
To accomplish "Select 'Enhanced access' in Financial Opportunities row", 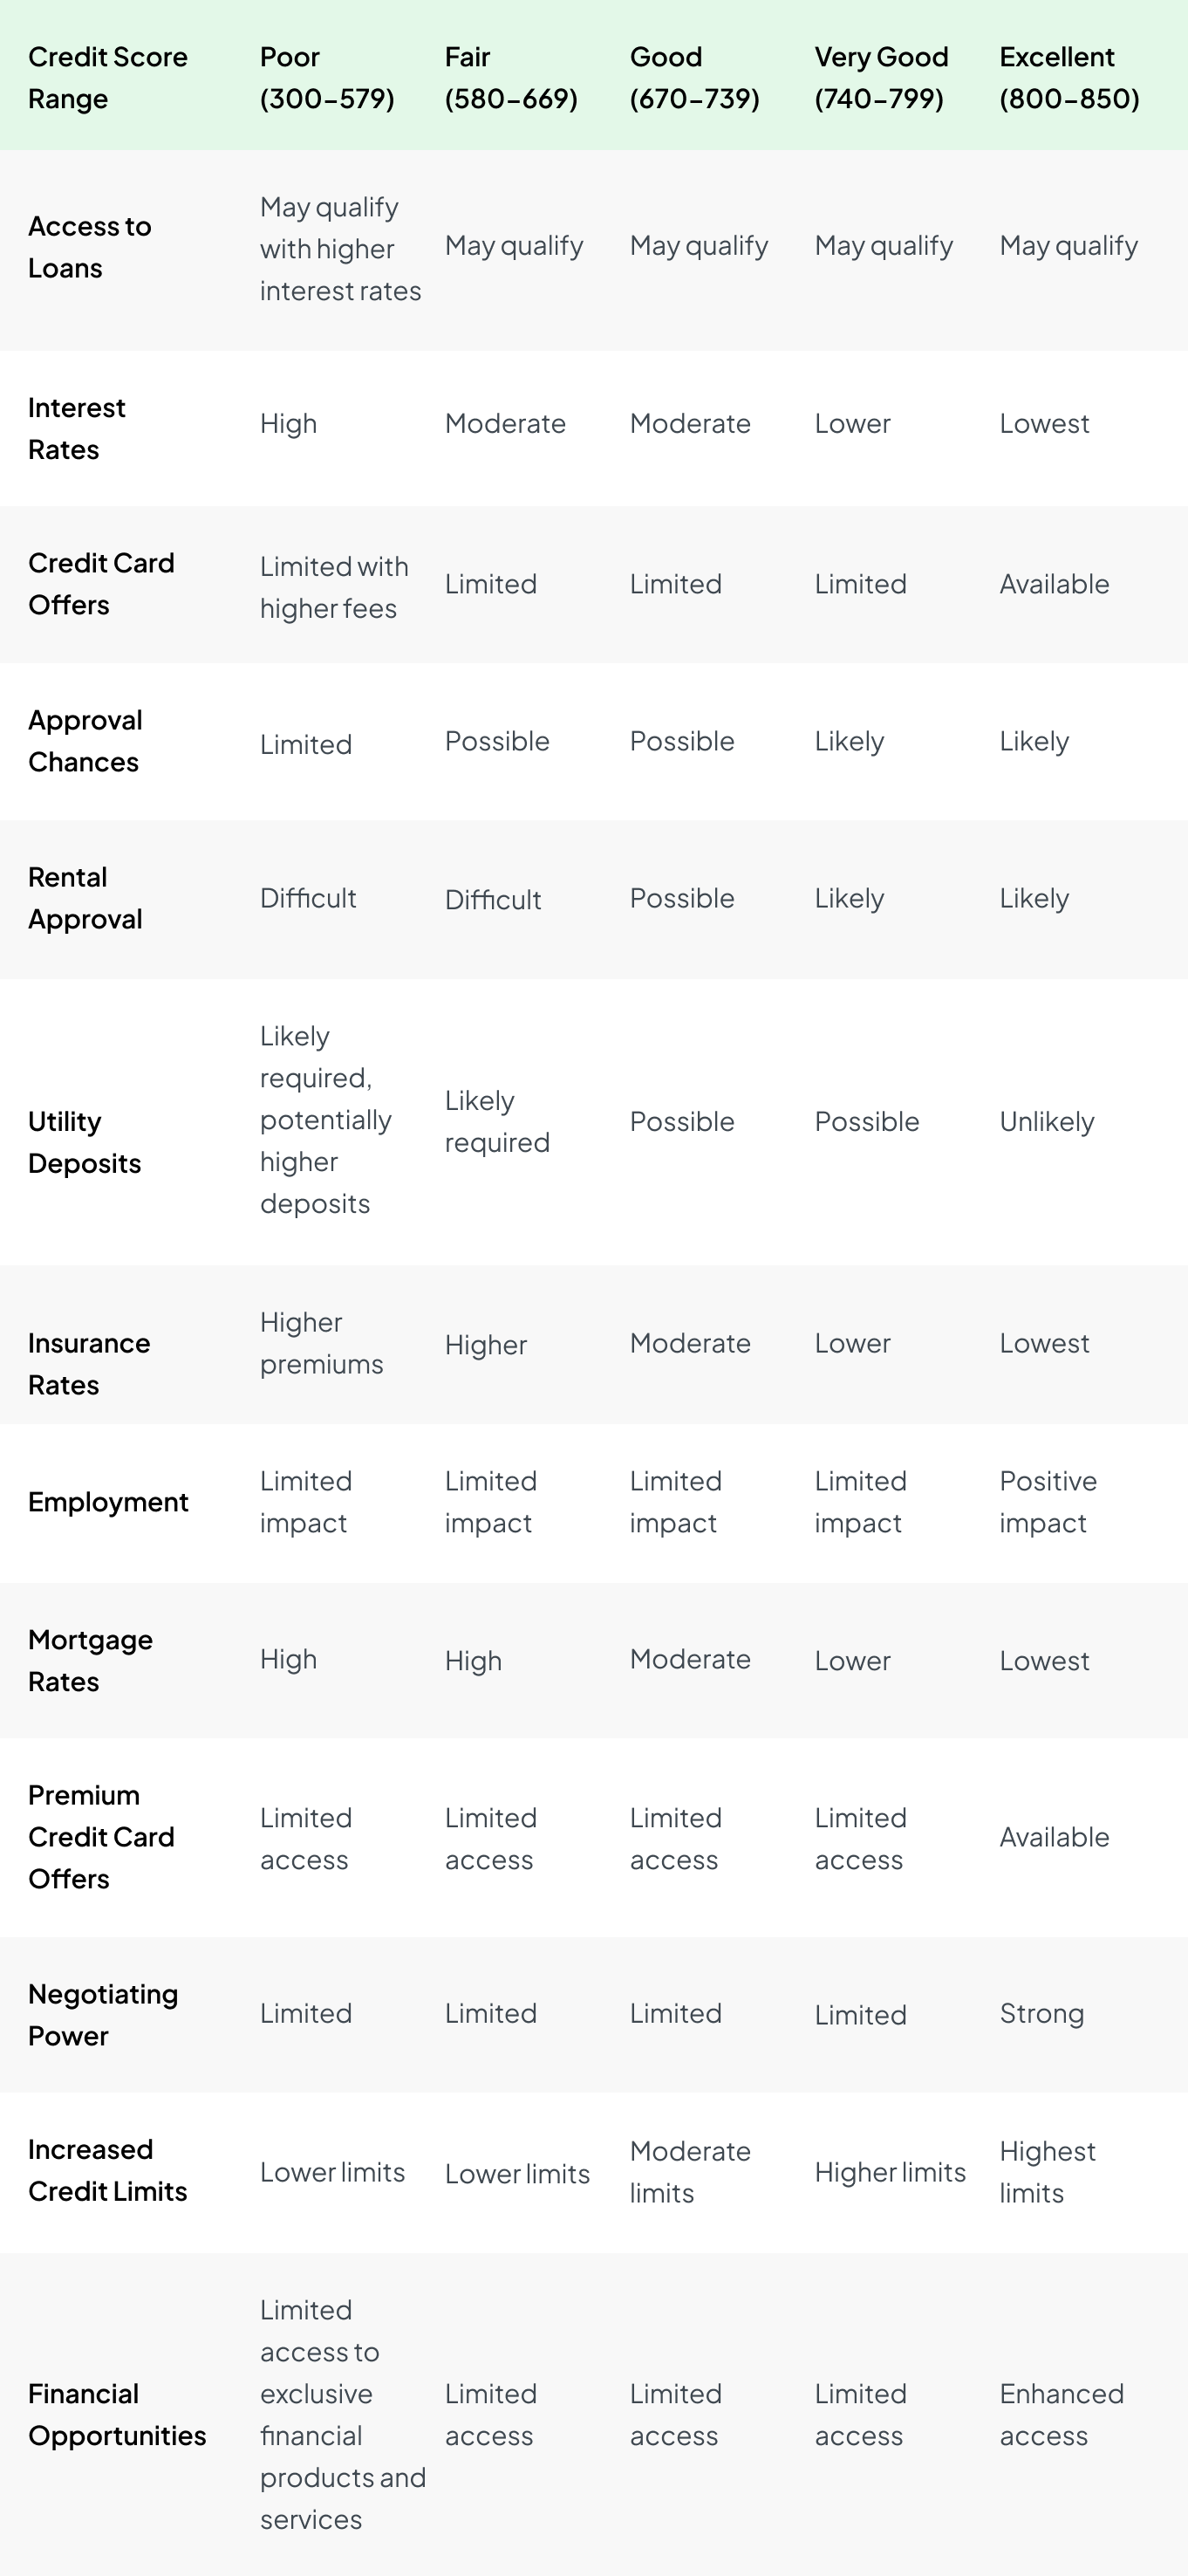I will pos(1062,2414).
